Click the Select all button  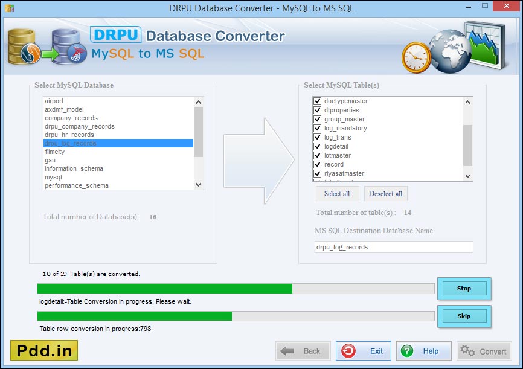(337, 194)
